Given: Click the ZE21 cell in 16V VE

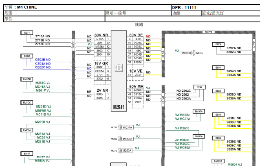Looking at the screenshot, I should pyautogui.click(x=138, y=75).
